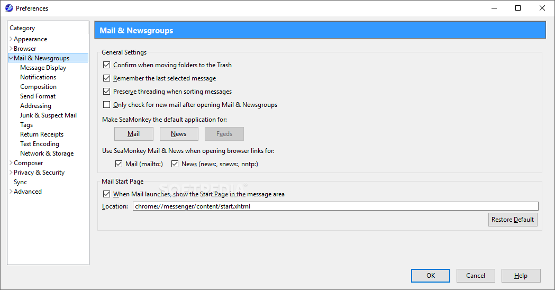Expand the Composer category arrow
Screen dimensions: 555x290
[11, 163]
